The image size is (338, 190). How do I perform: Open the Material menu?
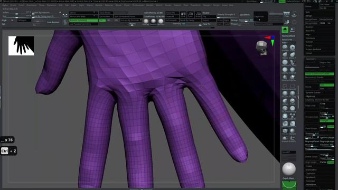tap(109, 5)
